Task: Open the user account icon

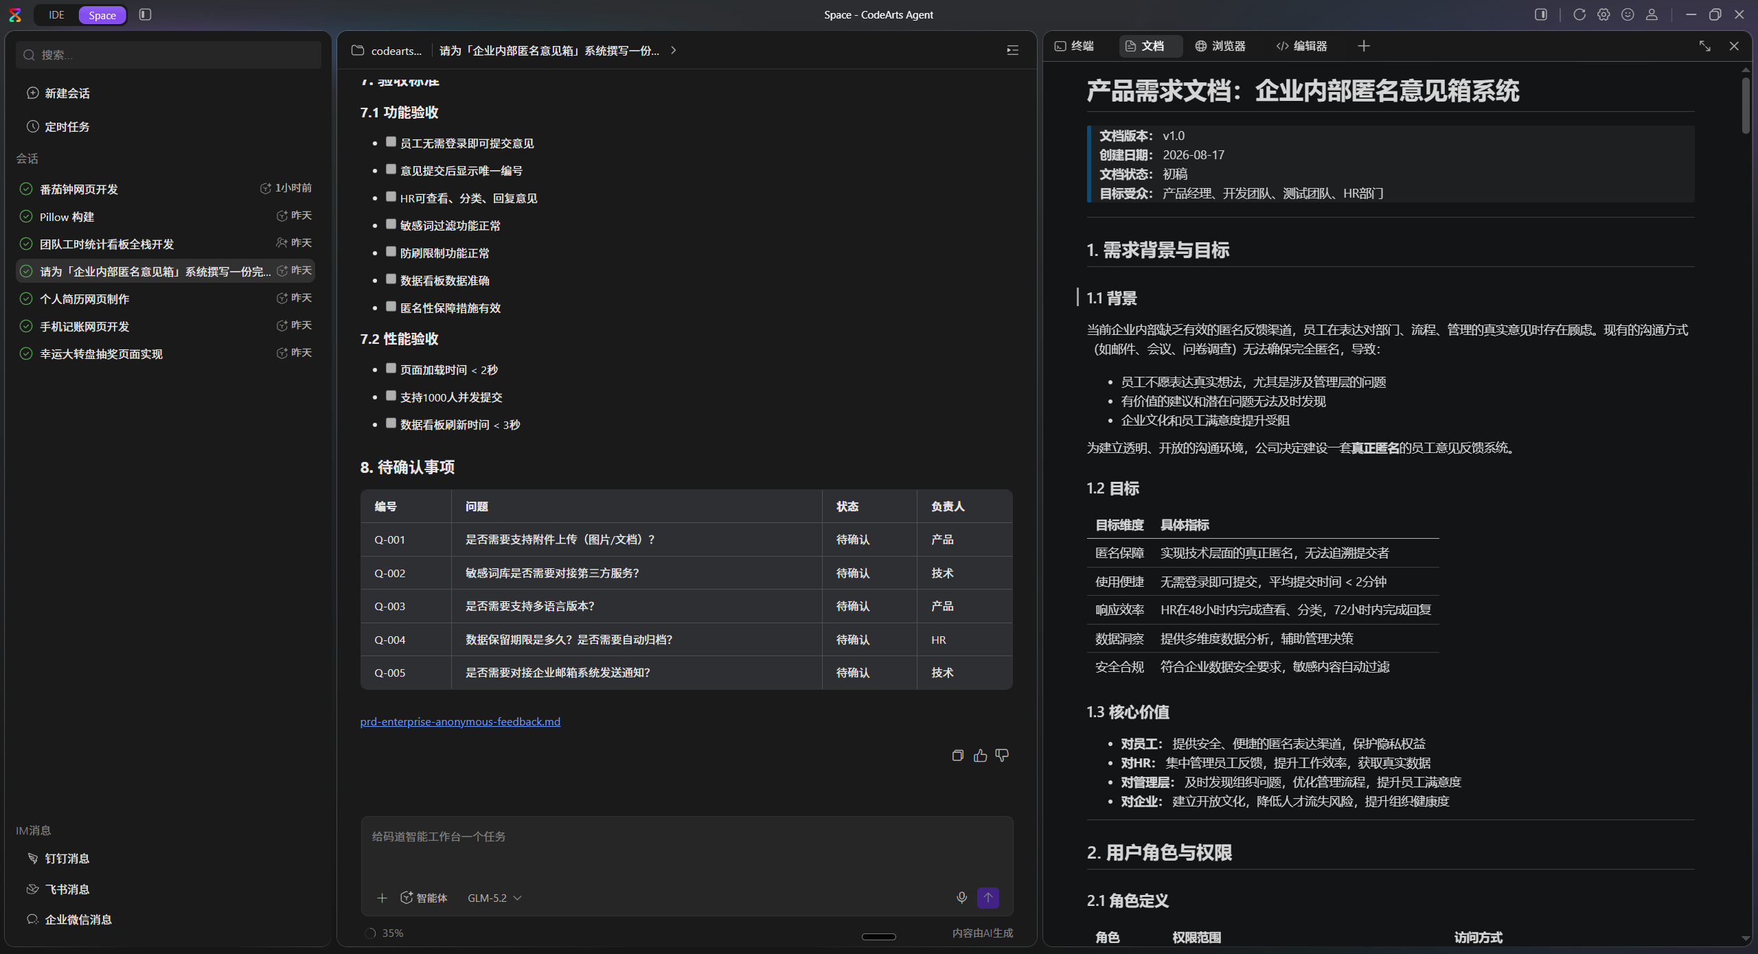Action: [x=1652, y=14]
